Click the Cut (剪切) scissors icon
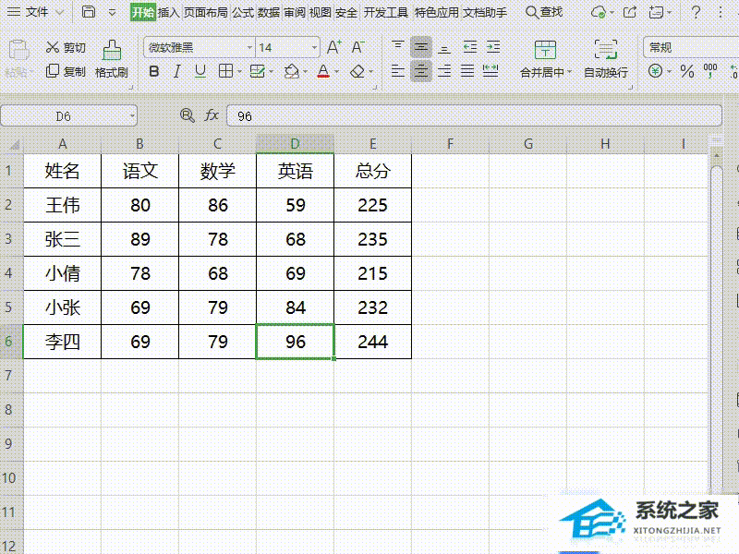This screenshot has height=554, width=739. point(53,47)
